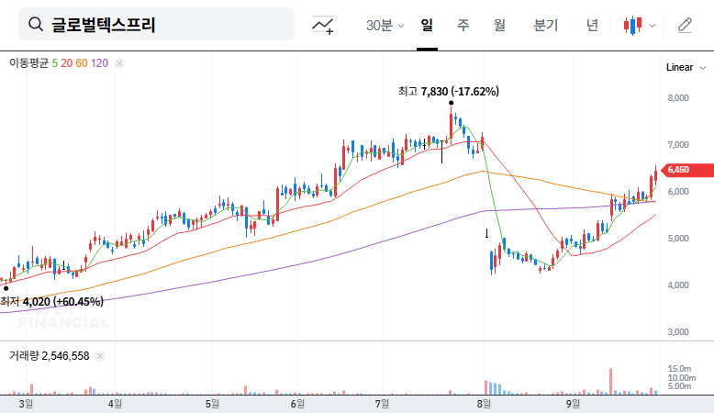Open the add comparison chart icon
Image resolution: width=714 pixels, height=413 pixels.
tap(322, 25)
